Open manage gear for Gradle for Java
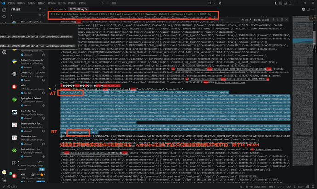This screenshot has height=189, width=317. (43, 118)
